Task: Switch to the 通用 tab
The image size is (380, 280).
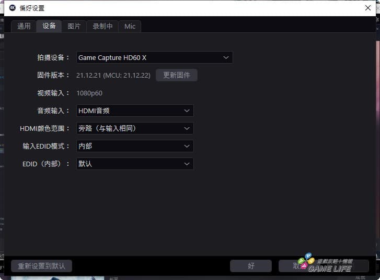Action: 24,26
